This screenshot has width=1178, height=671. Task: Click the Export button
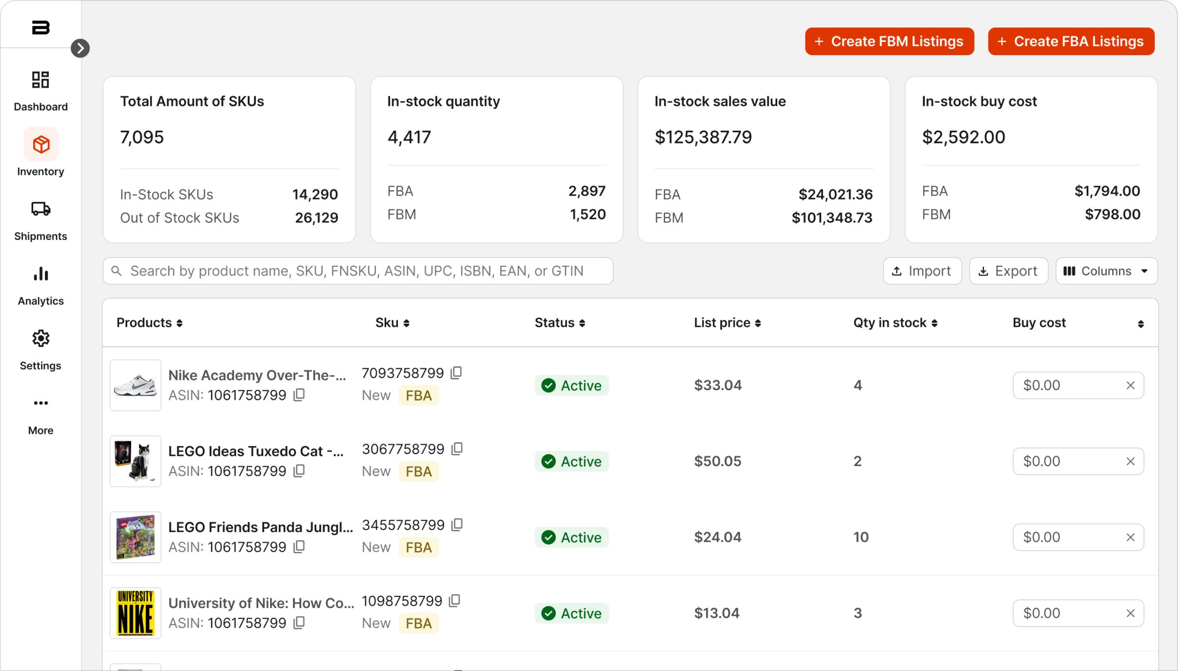[x=1008, y=271]
